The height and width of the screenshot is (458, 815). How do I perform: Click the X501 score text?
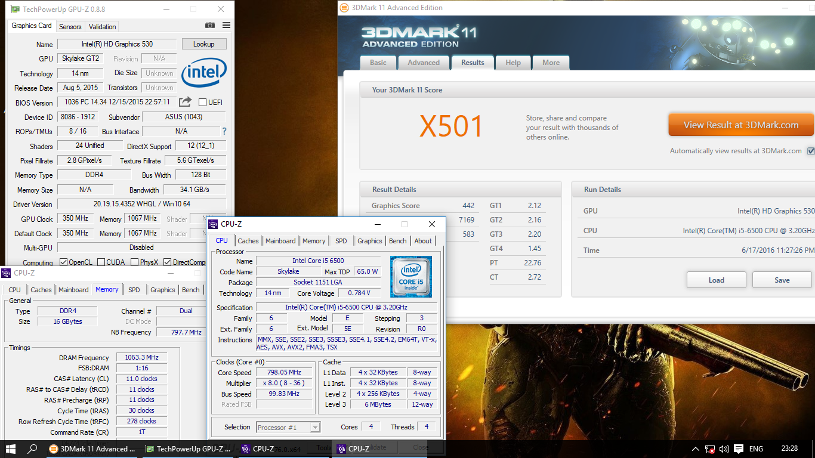click(x=451, y=126)
